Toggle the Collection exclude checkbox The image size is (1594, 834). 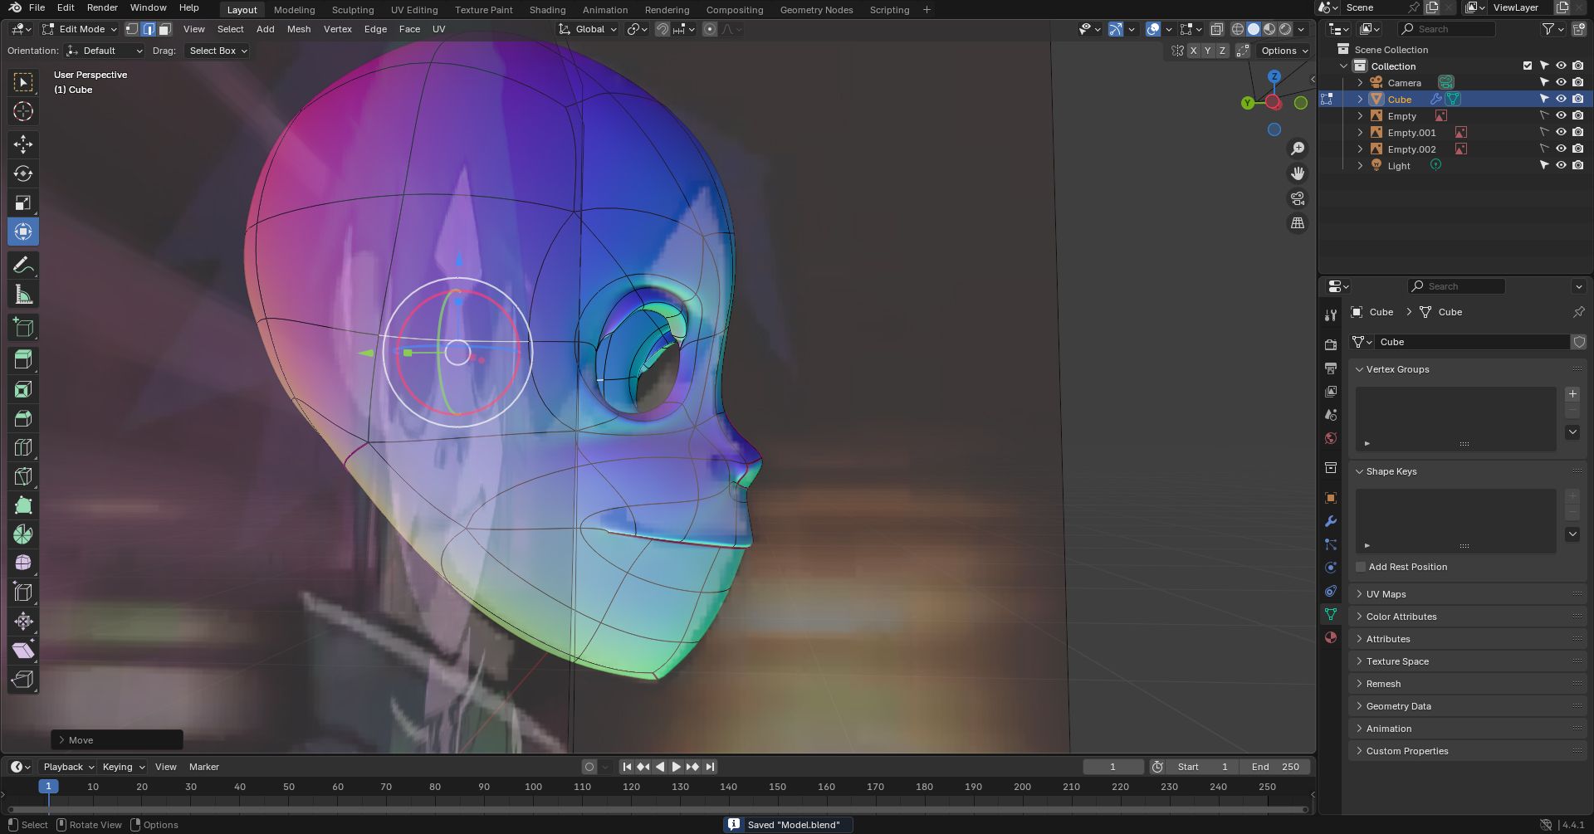pos(1527,66)
